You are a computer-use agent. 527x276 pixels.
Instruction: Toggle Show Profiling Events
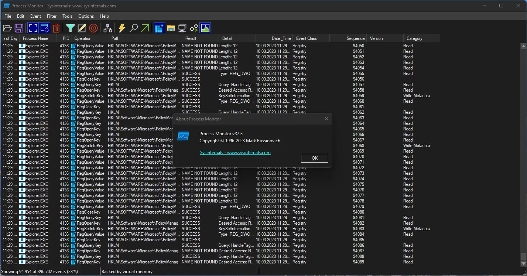click(x=205, y=28)
